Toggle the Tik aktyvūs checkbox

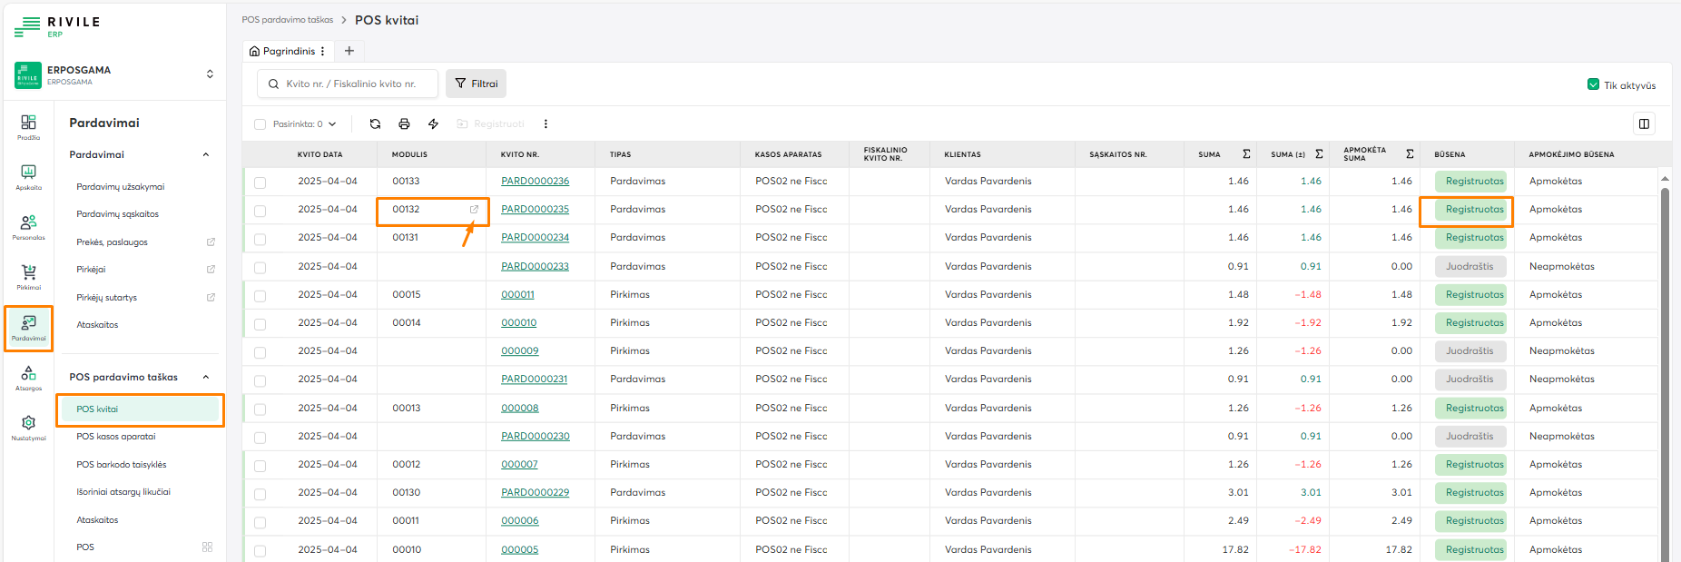tap(1593, 84)
